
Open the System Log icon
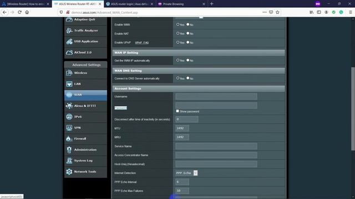pos(69,161)
